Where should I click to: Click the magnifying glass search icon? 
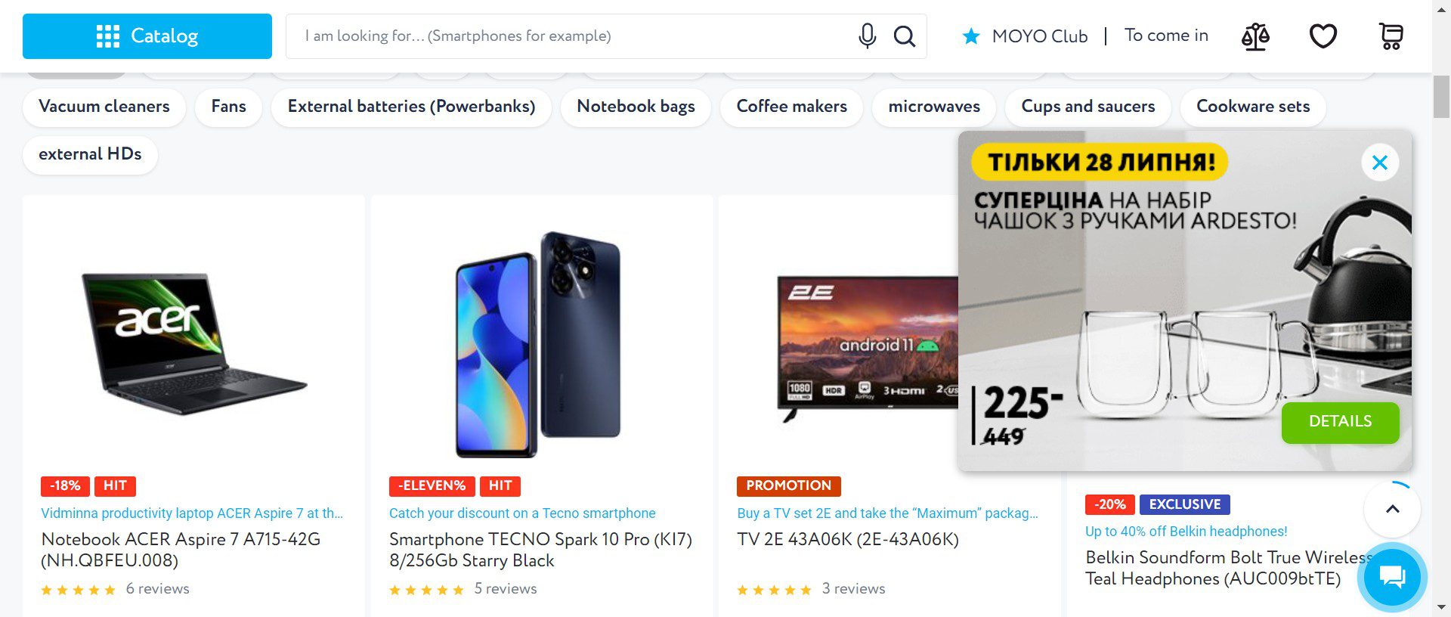pyautogui.click(x=904, y=36)
